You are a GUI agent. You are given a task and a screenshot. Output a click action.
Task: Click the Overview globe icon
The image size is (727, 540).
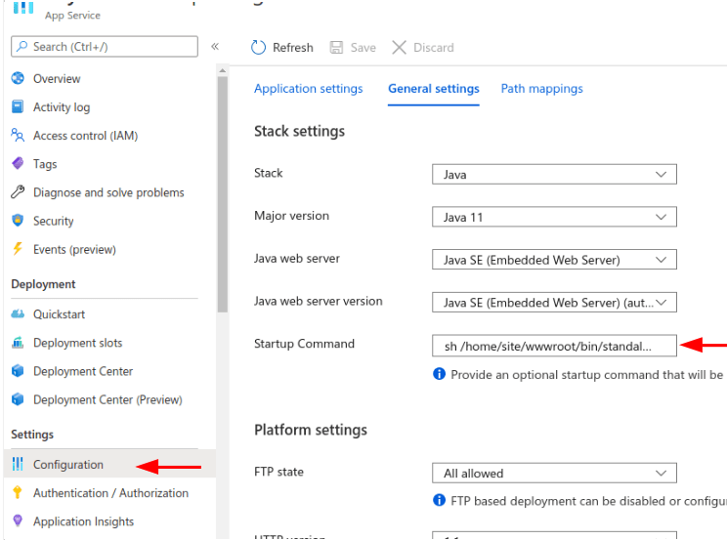18,79
